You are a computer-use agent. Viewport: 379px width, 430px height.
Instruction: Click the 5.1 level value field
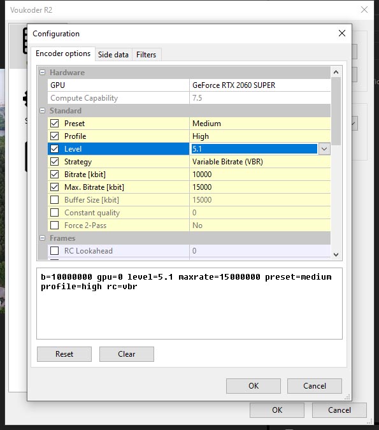(x=254, y=149)
